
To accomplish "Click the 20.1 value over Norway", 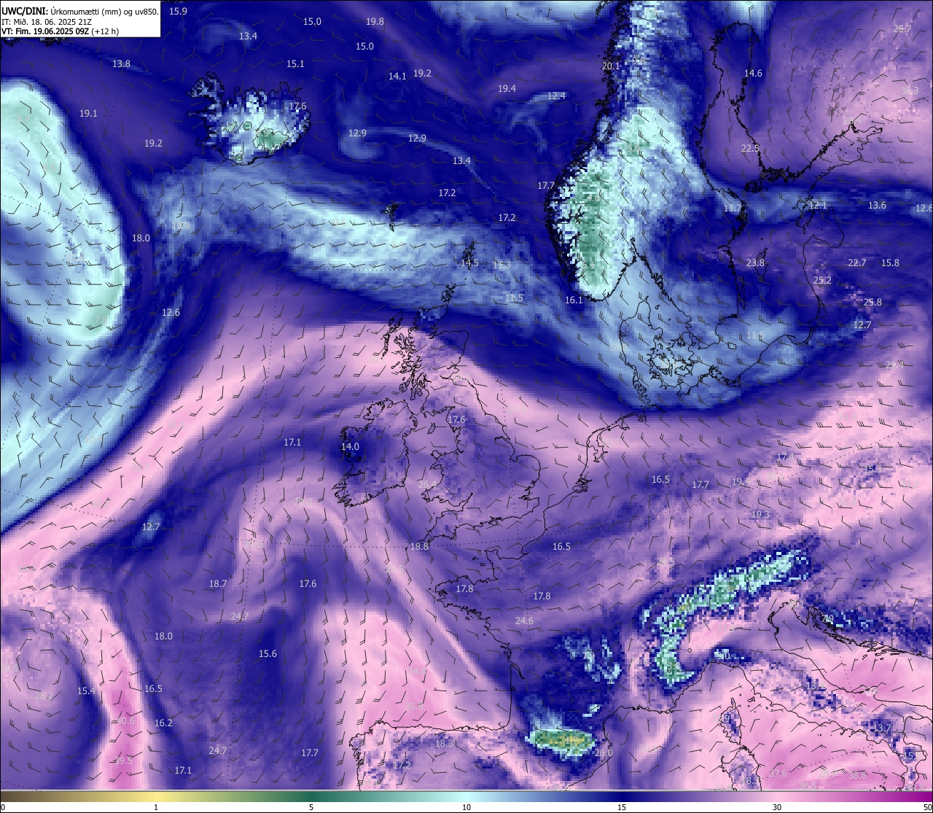I will (611, 66).
